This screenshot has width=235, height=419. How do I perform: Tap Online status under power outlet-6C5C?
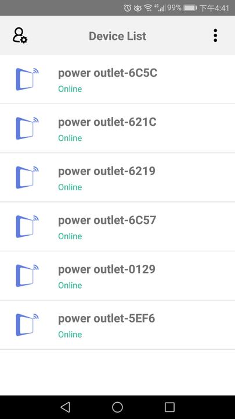point(70,88)
